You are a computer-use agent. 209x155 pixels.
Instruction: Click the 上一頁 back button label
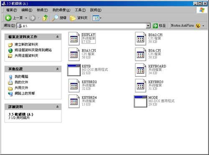pos(18,18)
